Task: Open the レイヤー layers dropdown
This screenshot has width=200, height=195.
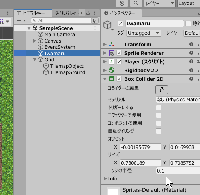Action: coord(160,3)
